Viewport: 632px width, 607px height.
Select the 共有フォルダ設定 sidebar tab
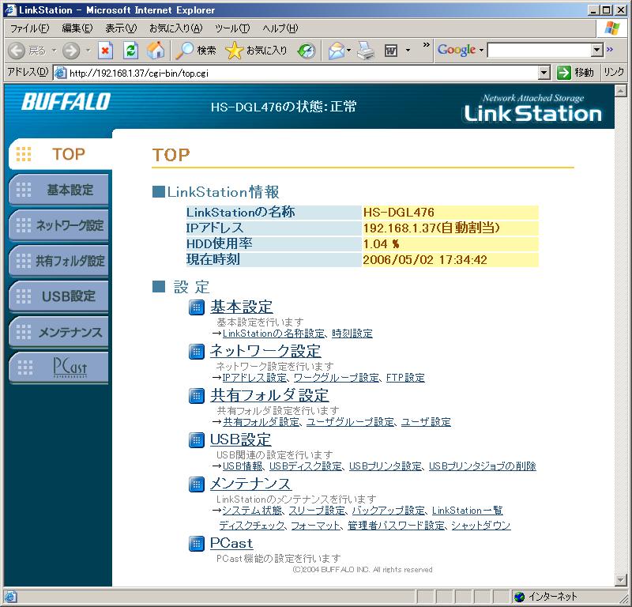(x=58, y=261)
